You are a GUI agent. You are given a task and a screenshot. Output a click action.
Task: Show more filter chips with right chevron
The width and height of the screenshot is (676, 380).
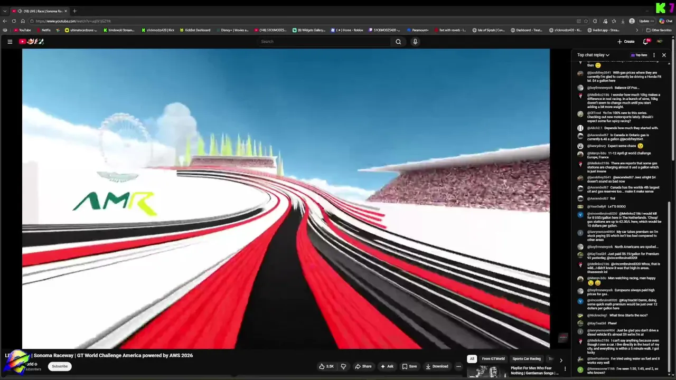coord(561,360)
